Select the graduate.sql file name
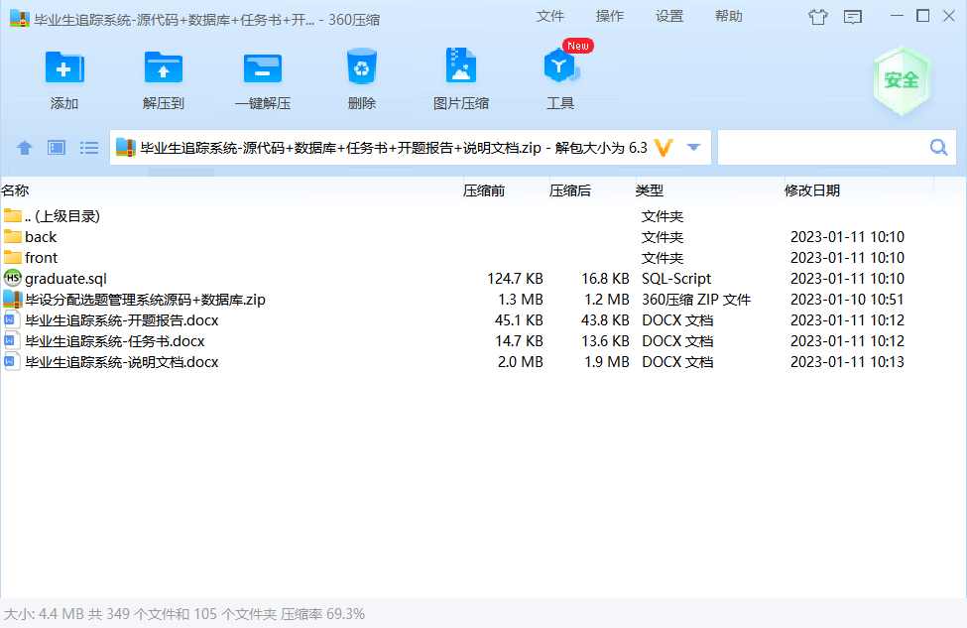 (66, 279)
